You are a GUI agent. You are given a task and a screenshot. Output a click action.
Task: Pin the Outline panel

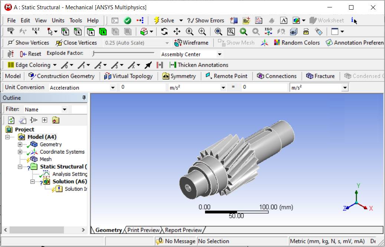point(84,98)
